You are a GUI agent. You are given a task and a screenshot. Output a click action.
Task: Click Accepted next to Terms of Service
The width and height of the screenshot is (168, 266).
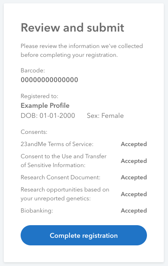click(134, 144)
